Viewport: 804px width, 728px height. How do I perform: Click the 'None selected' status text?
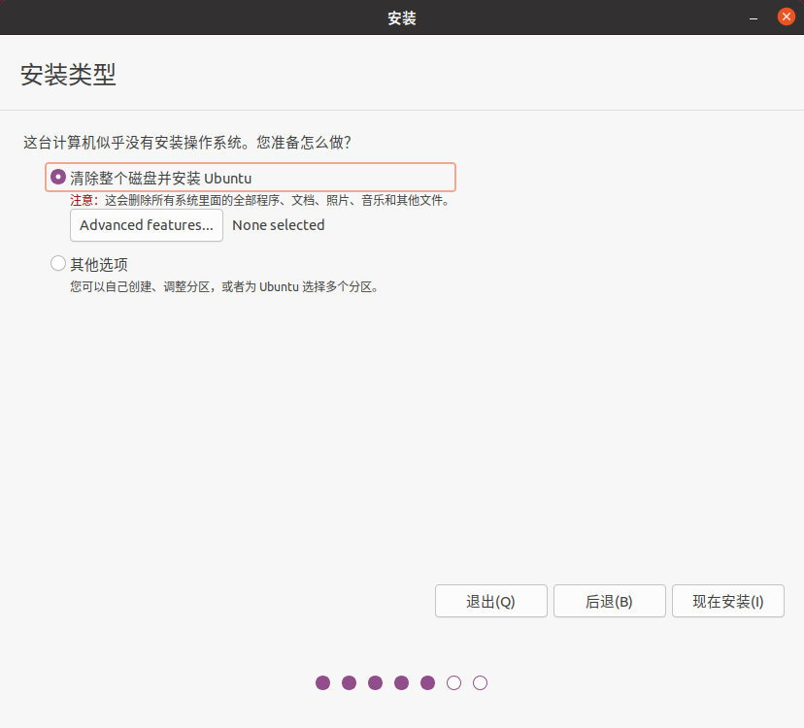tap(279, 225)
